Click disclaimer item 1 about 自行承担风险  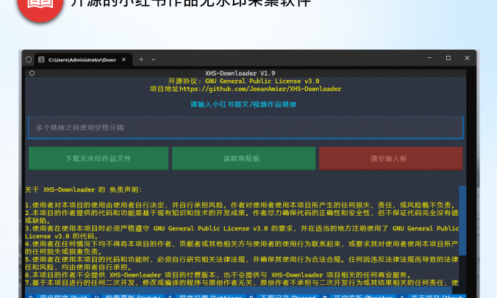point(241,206)
